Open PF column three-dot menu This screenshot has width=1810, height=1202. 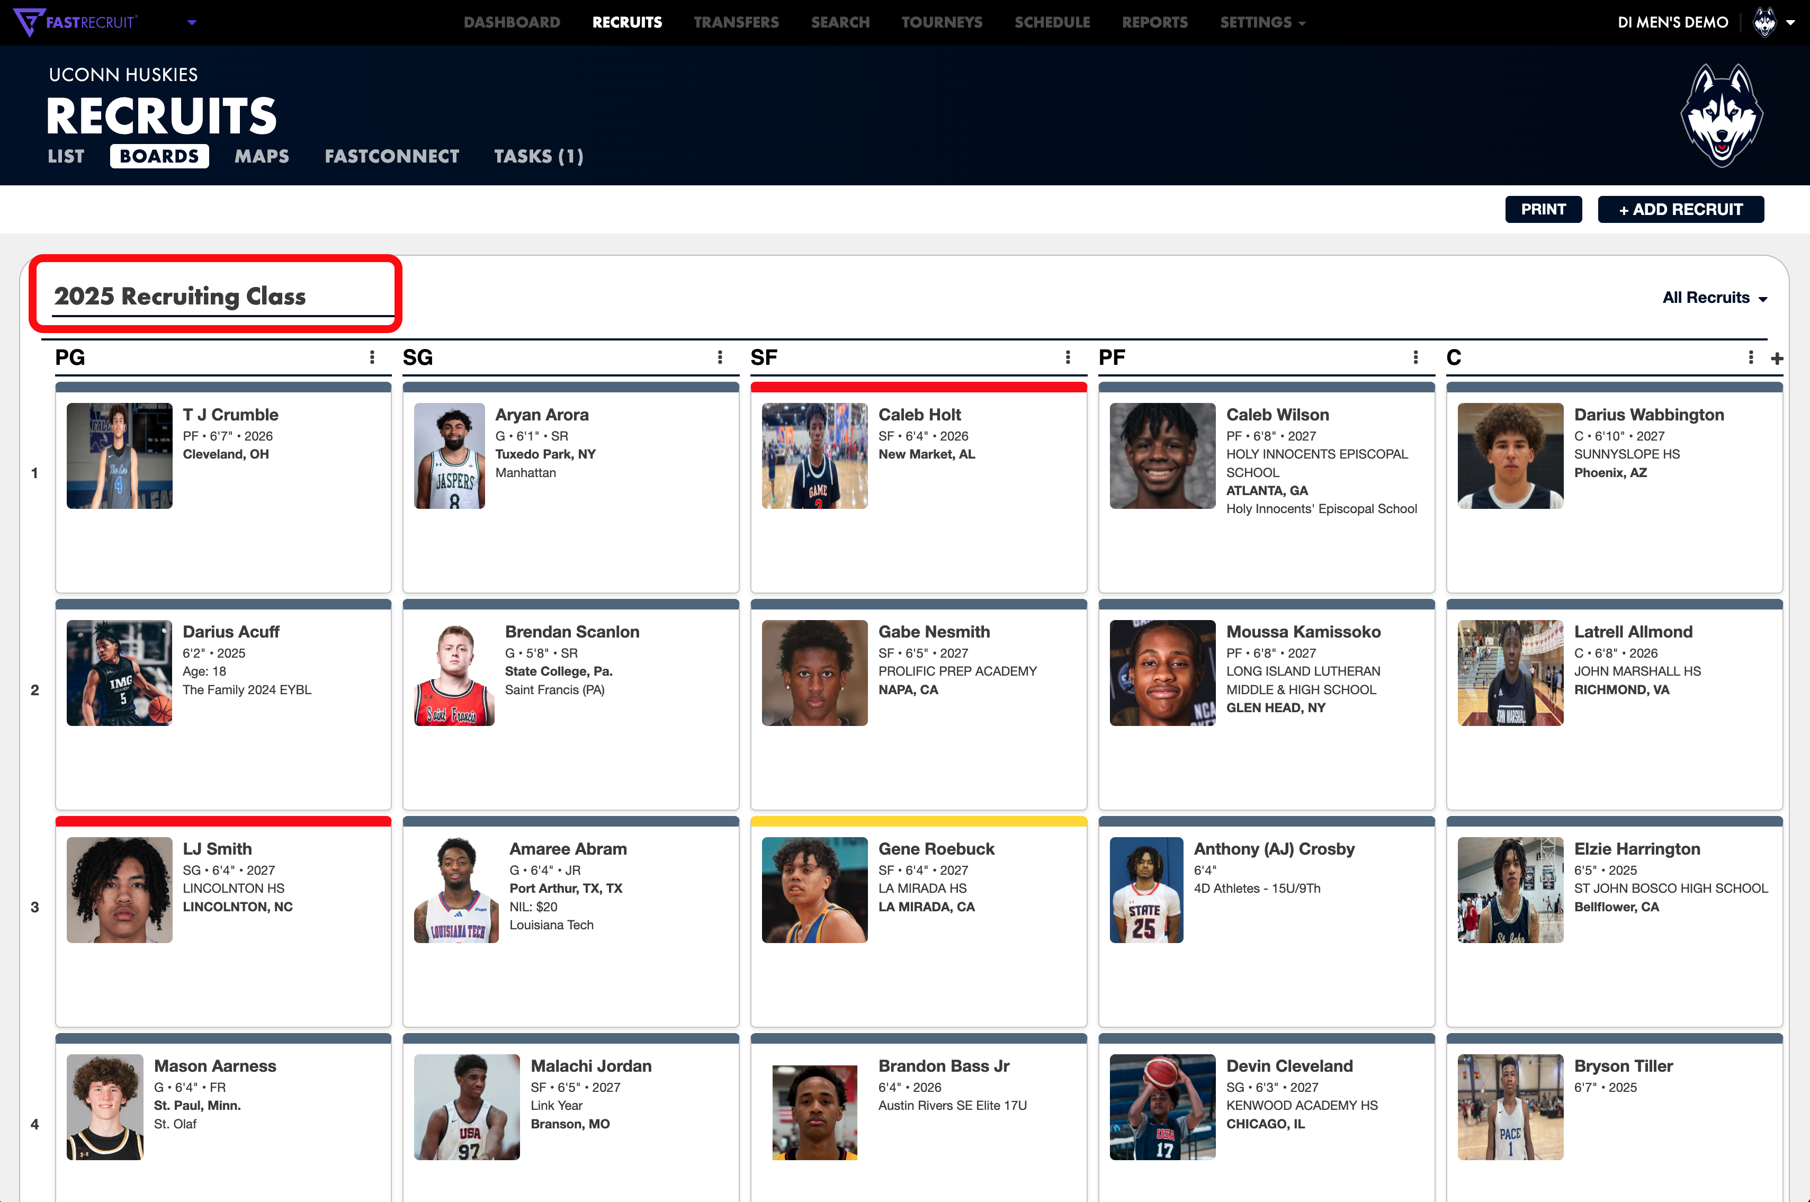(x=1415, y=357)
